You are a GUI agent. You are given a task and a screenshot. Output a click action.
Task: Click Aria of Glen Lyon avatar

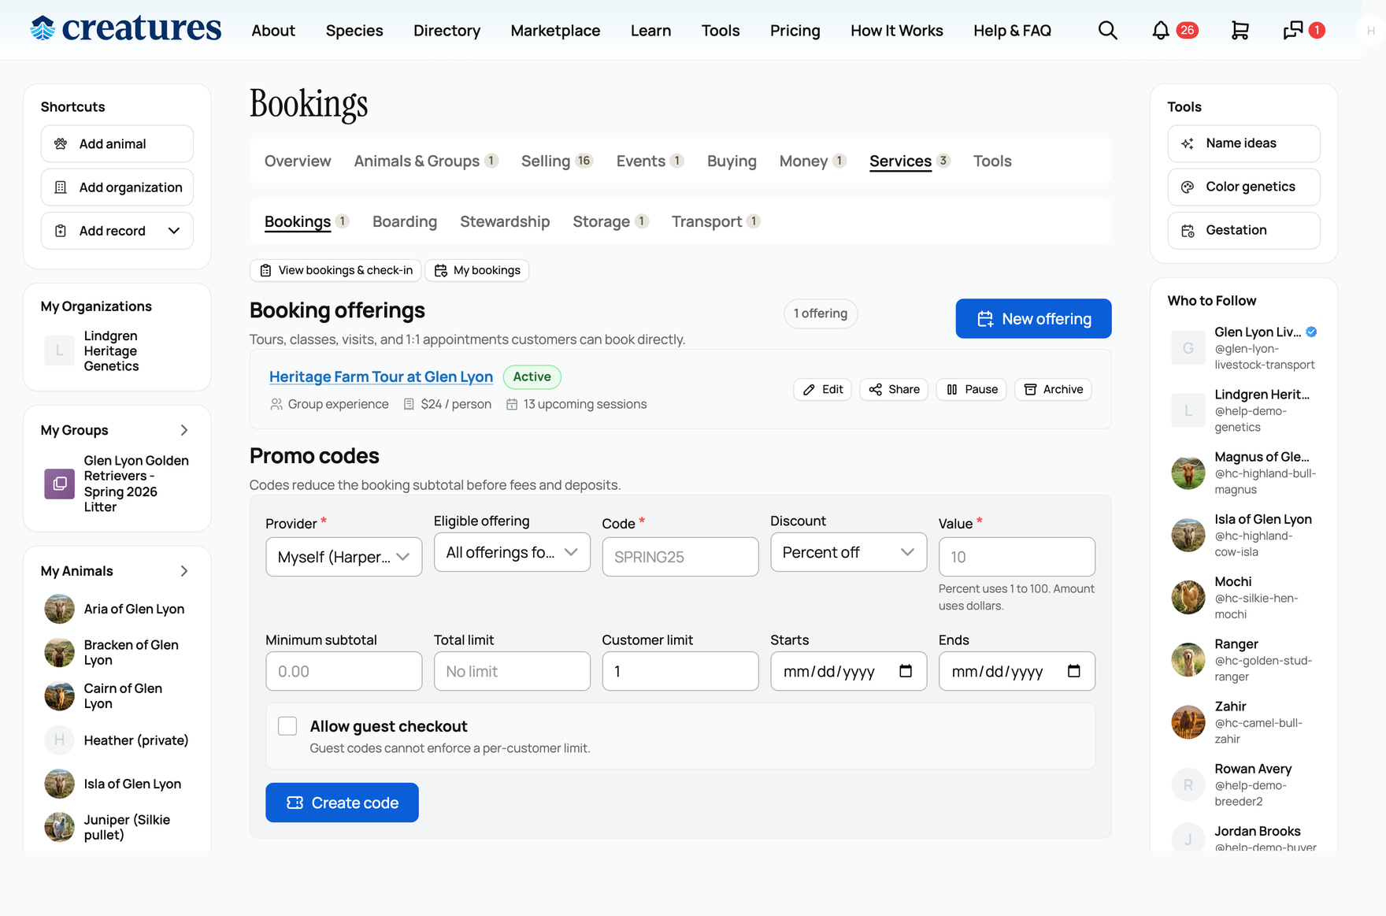[x=59, y=609]
